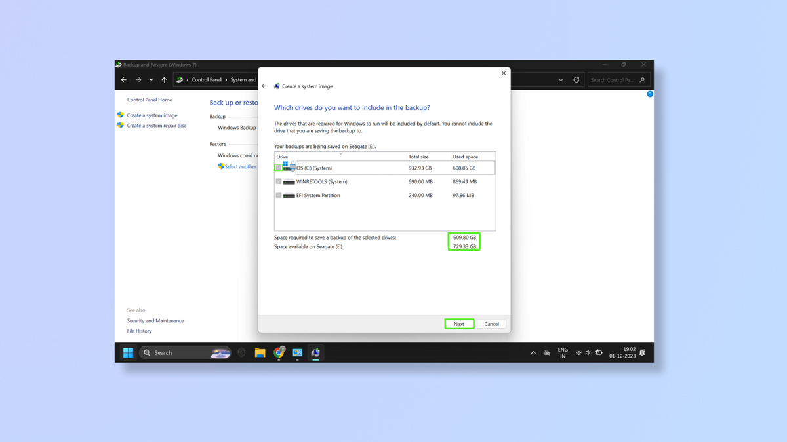Click the up arrow navigation icon

click(x=164, y=79)
